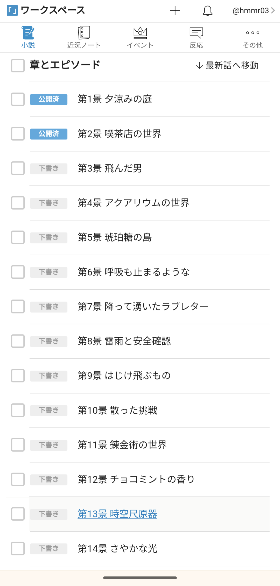This screenshot has width=280, height=586.
Task: Open notifications bell icon
Action: 207,11
